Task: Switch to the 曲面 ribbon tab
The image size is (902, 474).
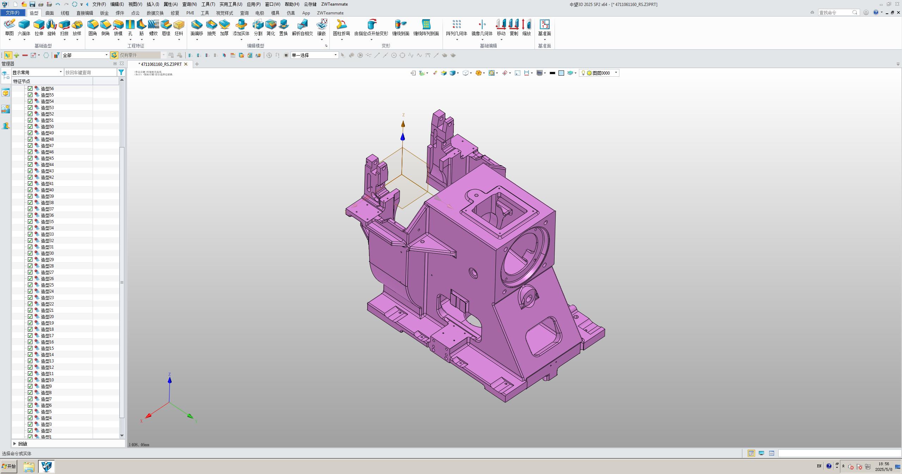Action: pos(50,13)
